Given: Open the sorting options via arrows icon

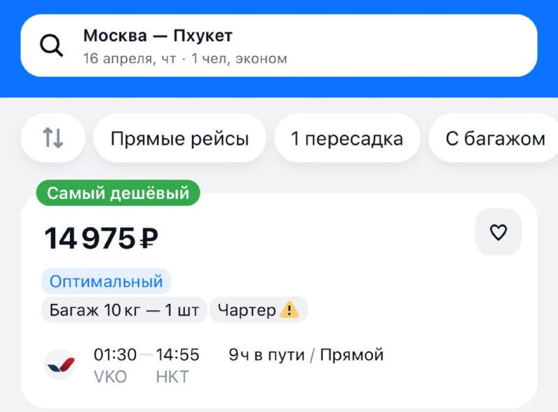Looking at the screenshot, I should pyautogui.click(x=52, y=138).
